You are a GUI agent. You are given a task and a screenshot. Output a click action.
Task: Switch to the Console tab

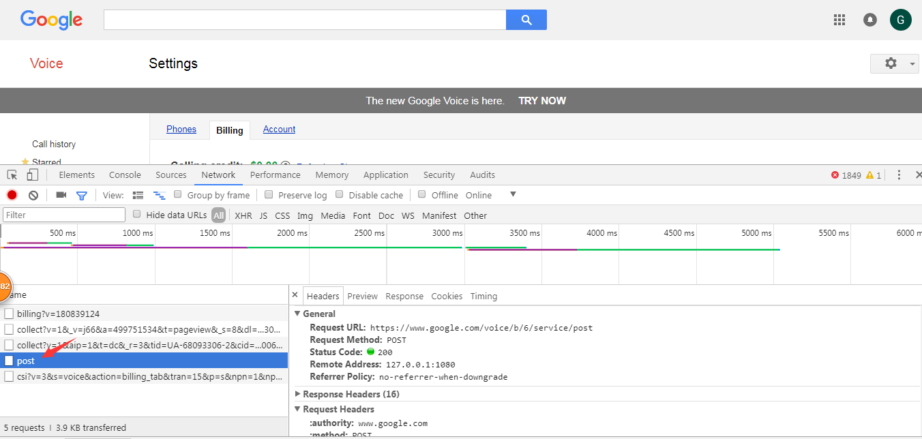(125, 175)
